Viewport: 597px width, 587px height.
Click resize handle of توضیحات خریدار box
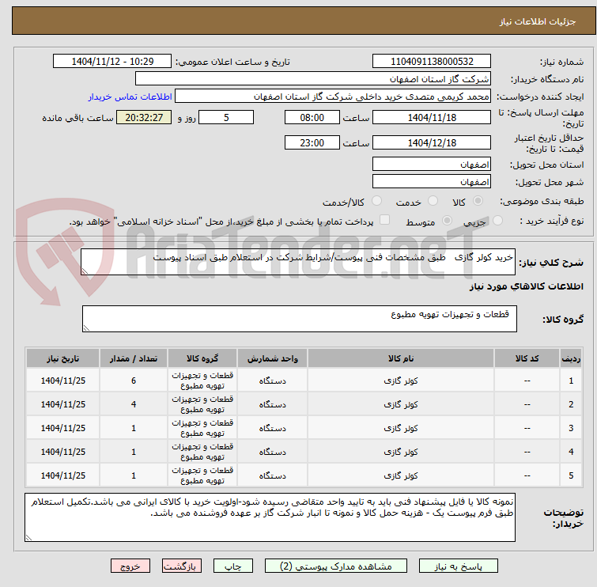pos(28,537)
